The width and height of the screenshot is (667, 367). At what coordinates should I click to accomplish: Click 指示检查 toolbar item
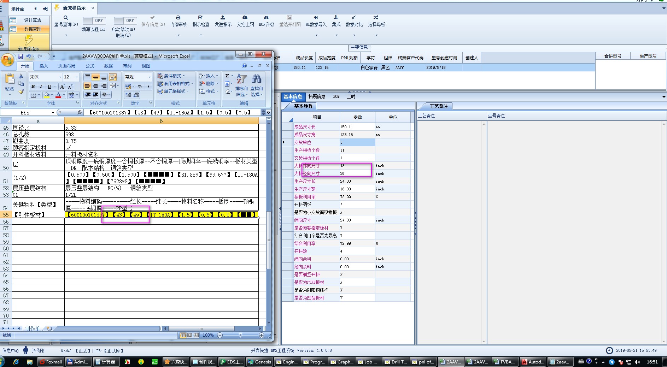[x=201, y=21]
